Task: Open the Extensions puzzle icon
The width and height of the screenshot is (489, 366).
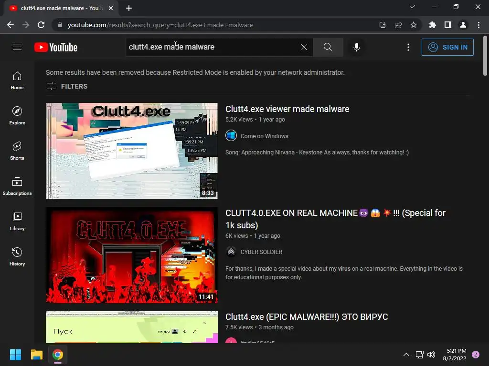Action: pos(432,25)
